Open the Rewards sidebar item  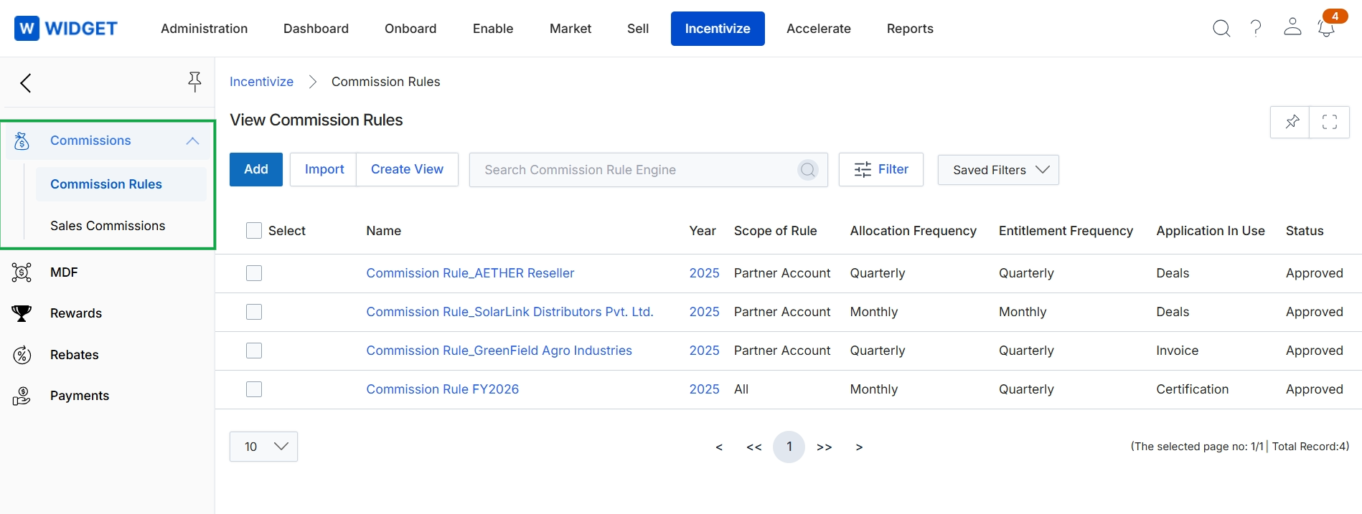pos(76,313)
